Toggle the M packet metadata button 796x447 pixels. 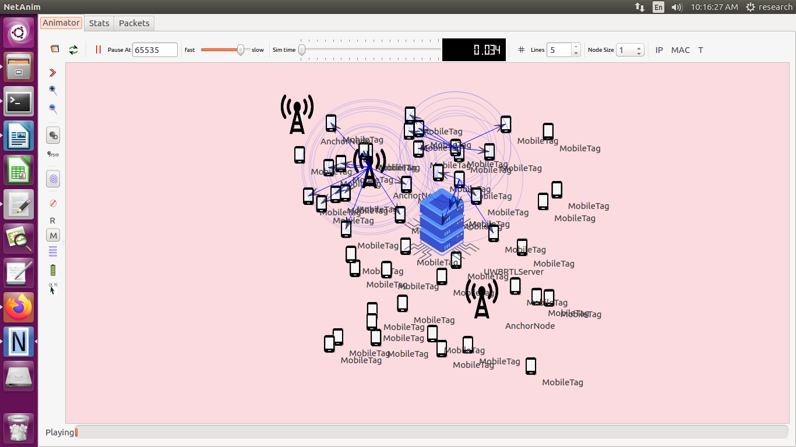point(53,236)
